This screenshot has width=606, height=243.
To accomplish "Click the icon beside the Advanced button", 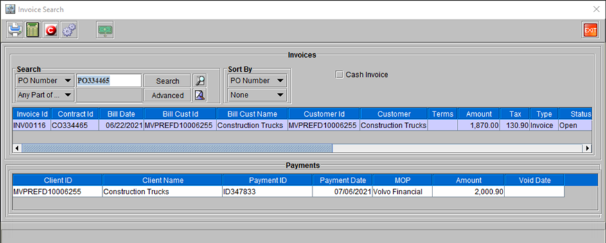I will pos(200,95).
